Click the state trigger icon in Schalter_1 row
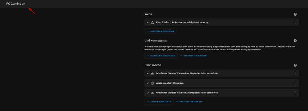Screen dimensions: 308x111 [x=152, y=22]
